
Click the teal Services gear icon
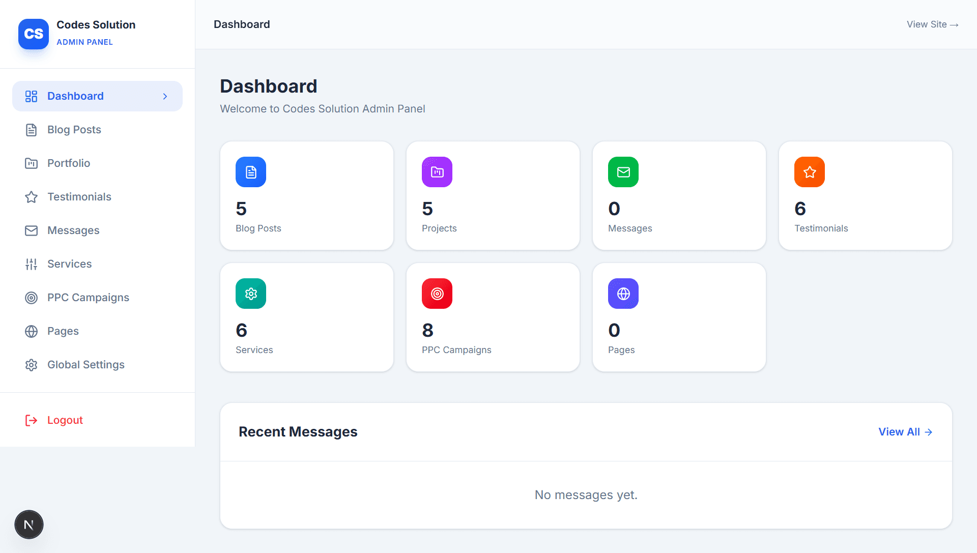click(251, 294)
